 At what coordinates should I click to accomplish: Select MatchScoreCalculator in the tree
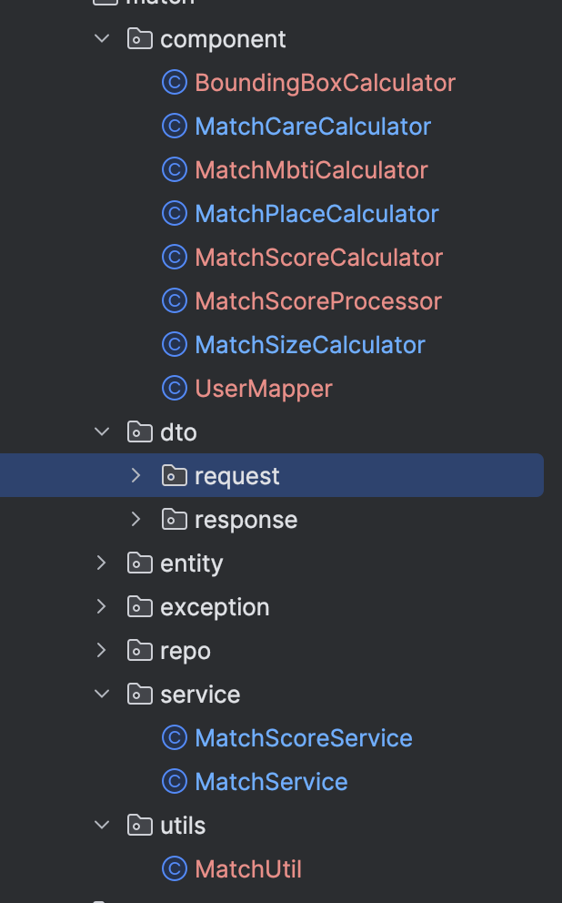click(x=318, y=258)
